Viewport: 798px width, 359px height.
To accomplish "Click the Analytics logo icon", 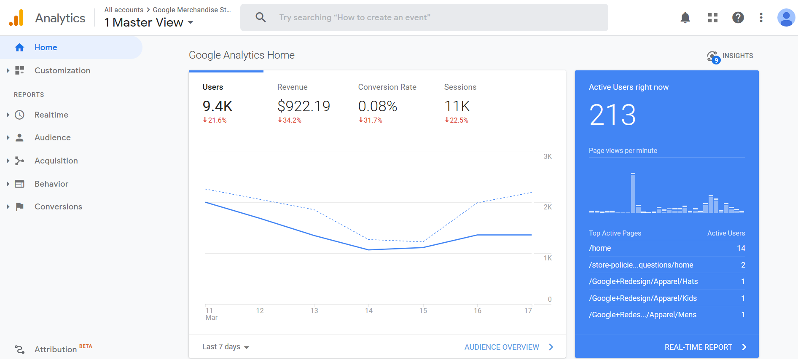I will tap(16, 18).
